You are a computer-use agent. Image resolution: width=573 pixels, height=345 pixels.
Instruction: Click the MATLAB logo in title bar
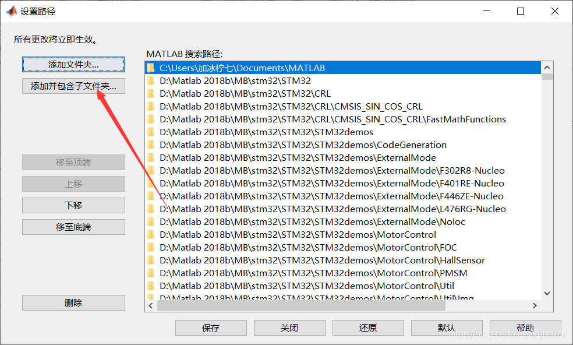(12, 11)
